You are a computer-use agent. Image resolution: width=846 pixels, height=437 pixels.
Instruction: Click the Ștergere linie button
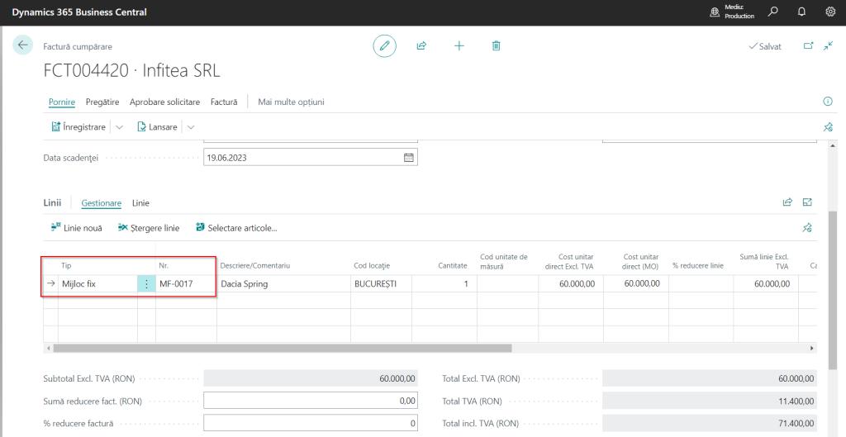tap(149, 228)
